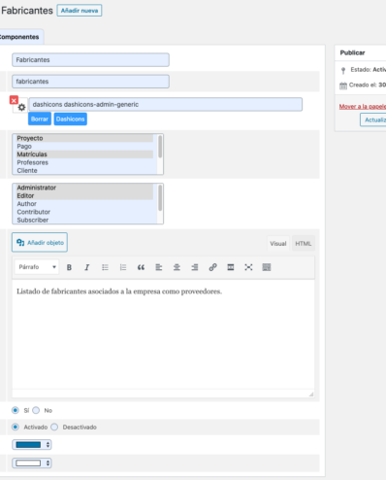Open the blue color select dropdown
This screenshot has width=386, height=480.
point(32,445)
